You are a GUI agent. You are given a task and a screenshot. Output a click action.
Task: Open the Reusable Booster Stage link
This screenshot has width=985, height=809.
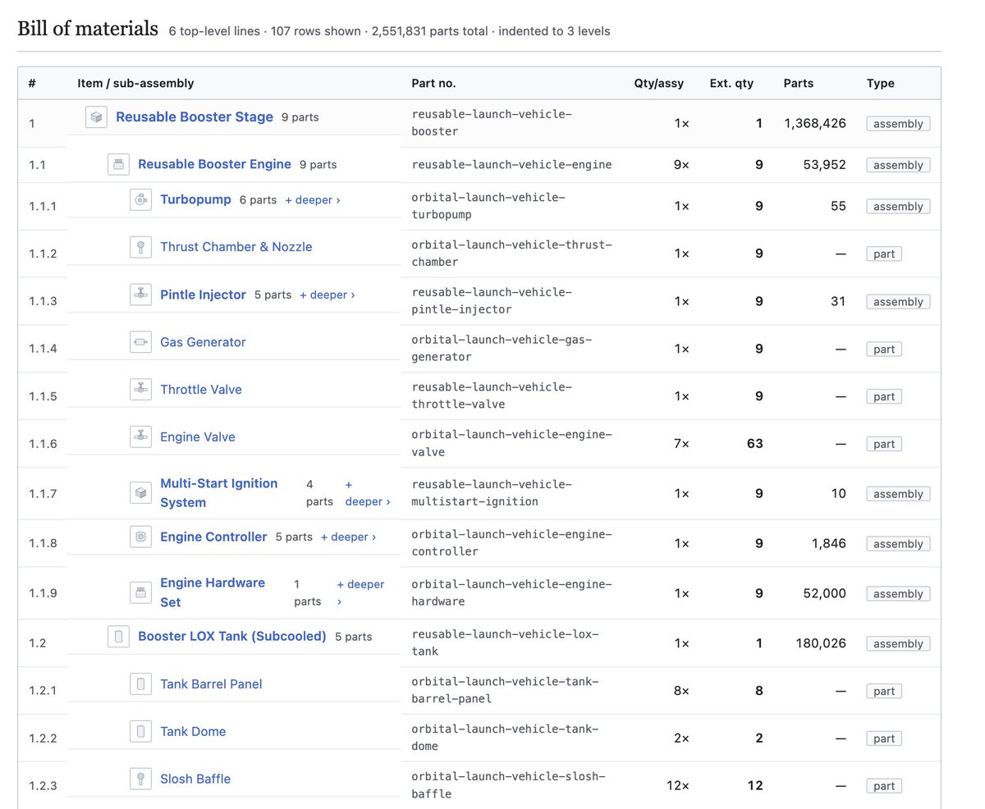click(195, 117)
